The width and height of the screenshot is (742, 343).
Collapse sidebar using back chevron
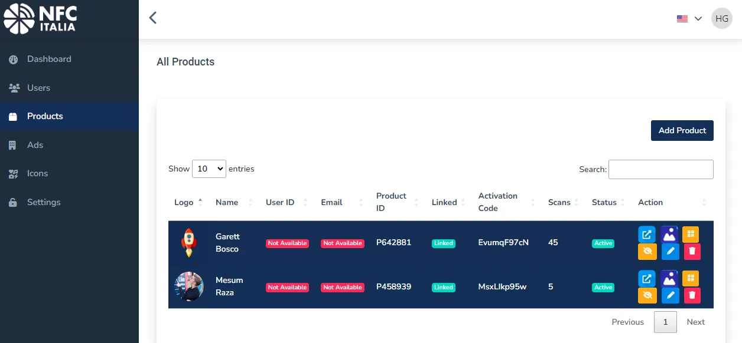(153, 18)
